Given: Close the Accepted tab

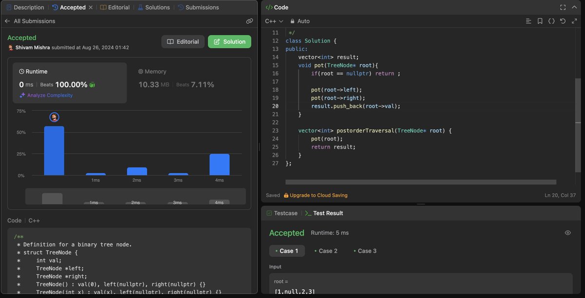Looking at the screenshot, I should [x=91, y=7].
